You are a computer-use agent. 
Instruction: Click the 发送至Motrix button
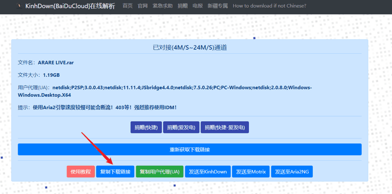(251, 172)
